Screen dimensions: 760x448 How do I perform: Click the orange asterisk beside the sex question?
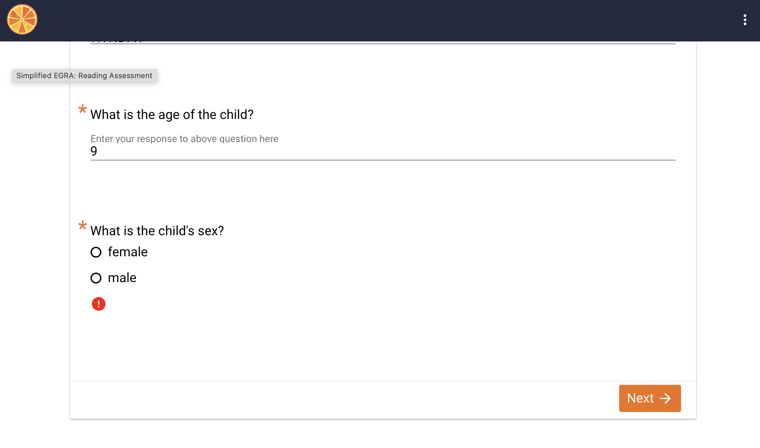tap(82, 226)
